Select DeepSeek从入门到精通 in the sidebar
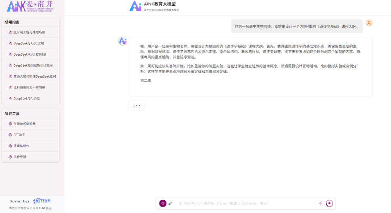The height and width of the screenshot is (213, 391). (30, 54)
